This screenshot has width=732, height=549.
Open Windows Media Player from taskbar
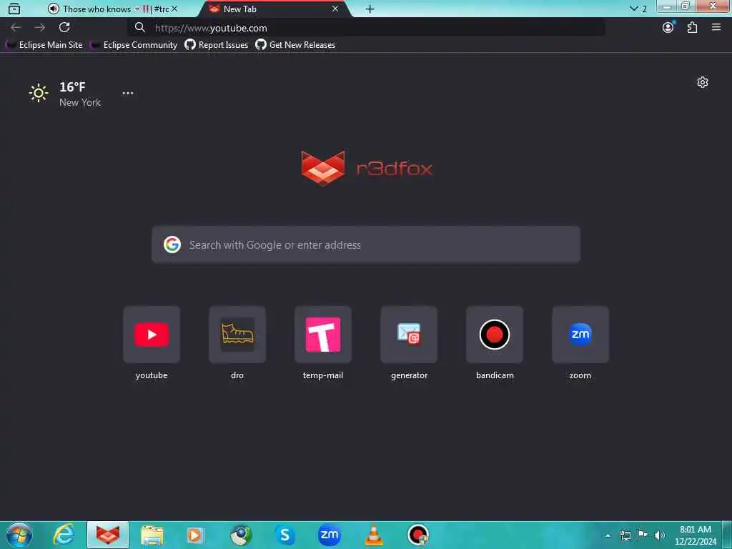coord(196,535)
